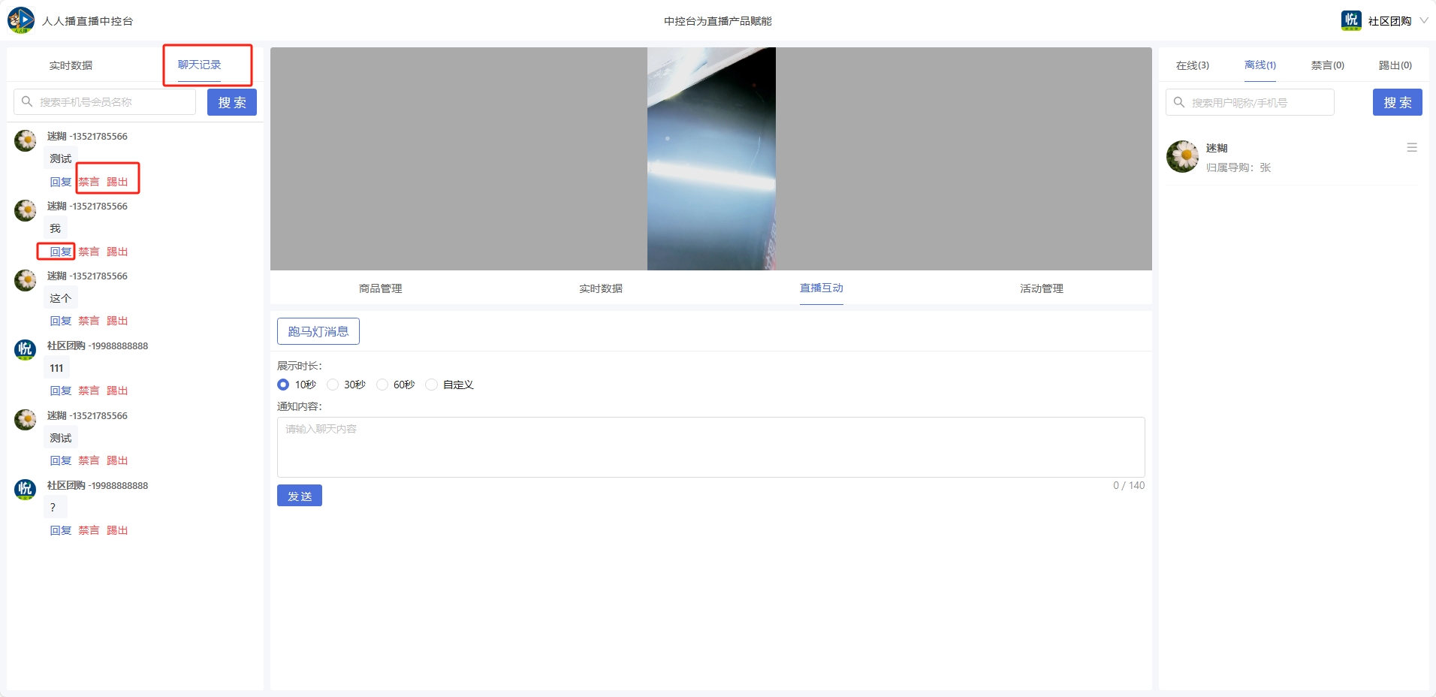Kick out sender of the ? message
Image resolution: width=1436 pixels, height=697 pixels.
point(117,530)
